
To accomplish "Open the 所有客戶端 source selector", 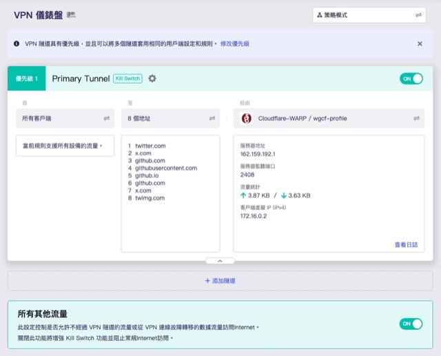I will pyautogui.click(x=65, y=118).
